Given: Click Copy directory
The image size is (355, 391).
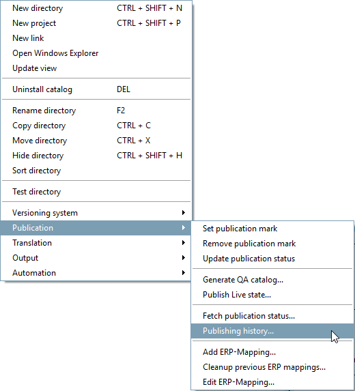Looking at the screenshot, I should click(96, 126).
